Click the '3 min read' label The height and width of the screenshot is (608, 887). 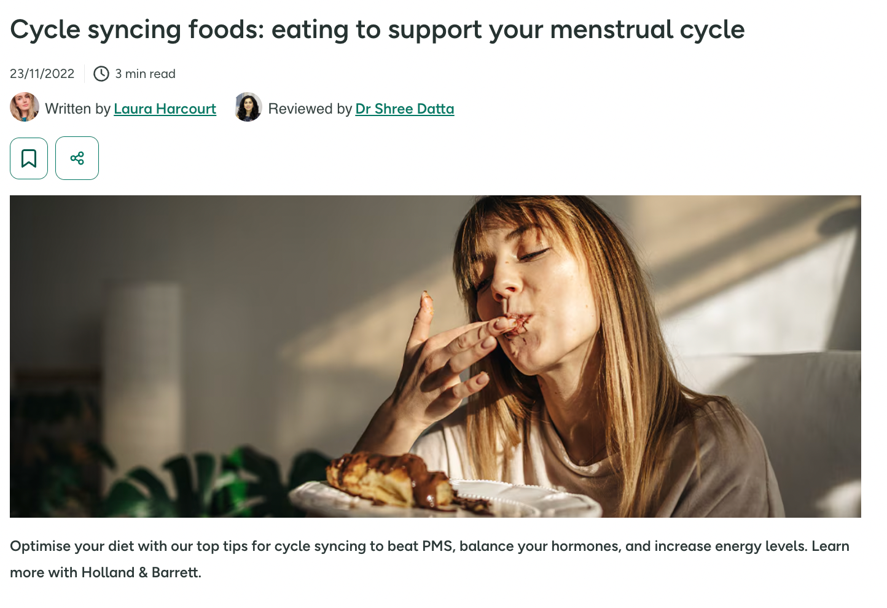pos(146,74)
